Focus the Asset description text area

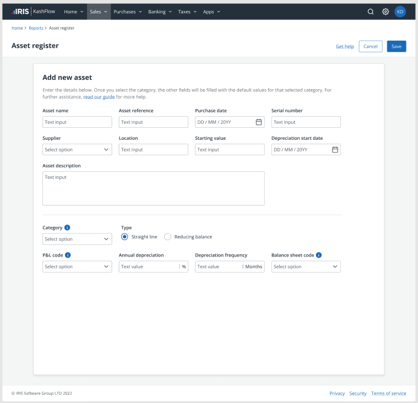pyautogui.click(x=153, y=188)
